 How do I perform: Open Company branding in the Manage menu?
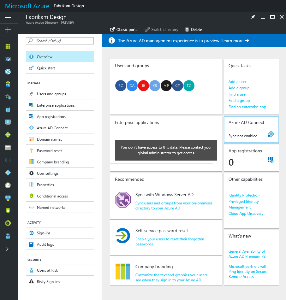pyautogui.click(x=60, y=162)
